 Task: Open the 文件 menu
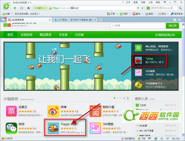(x=128, y=2)
